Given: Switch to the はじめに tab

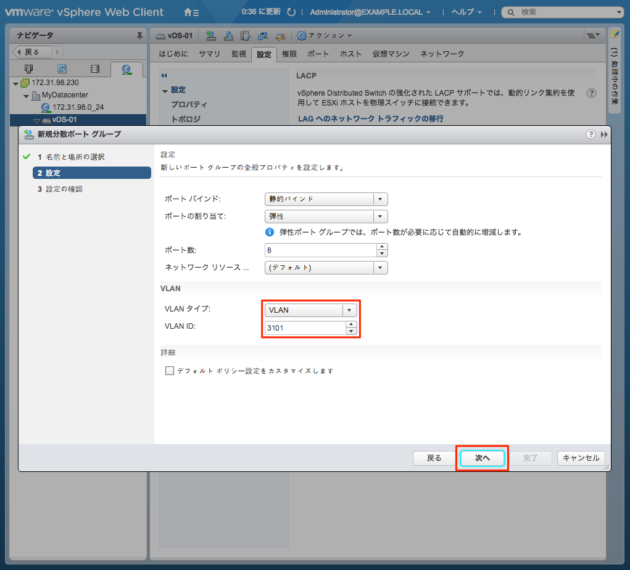Looking at the screenshot, I should 173,54.
